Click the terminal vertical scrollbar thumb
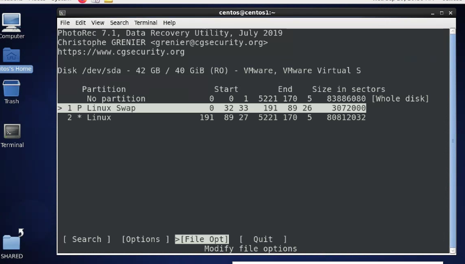The image size is (465, 264). pos(453,141)
